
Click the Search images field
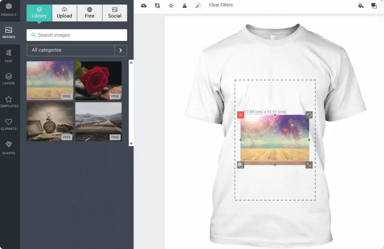coord(77,35)
